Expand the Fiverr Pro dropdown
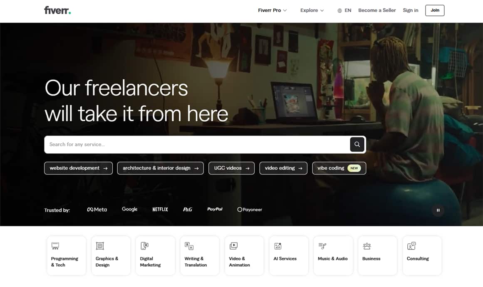 tap(272, 10)
